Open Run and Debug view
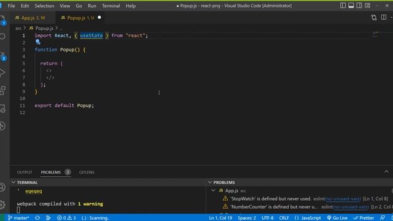 (2, 73)
